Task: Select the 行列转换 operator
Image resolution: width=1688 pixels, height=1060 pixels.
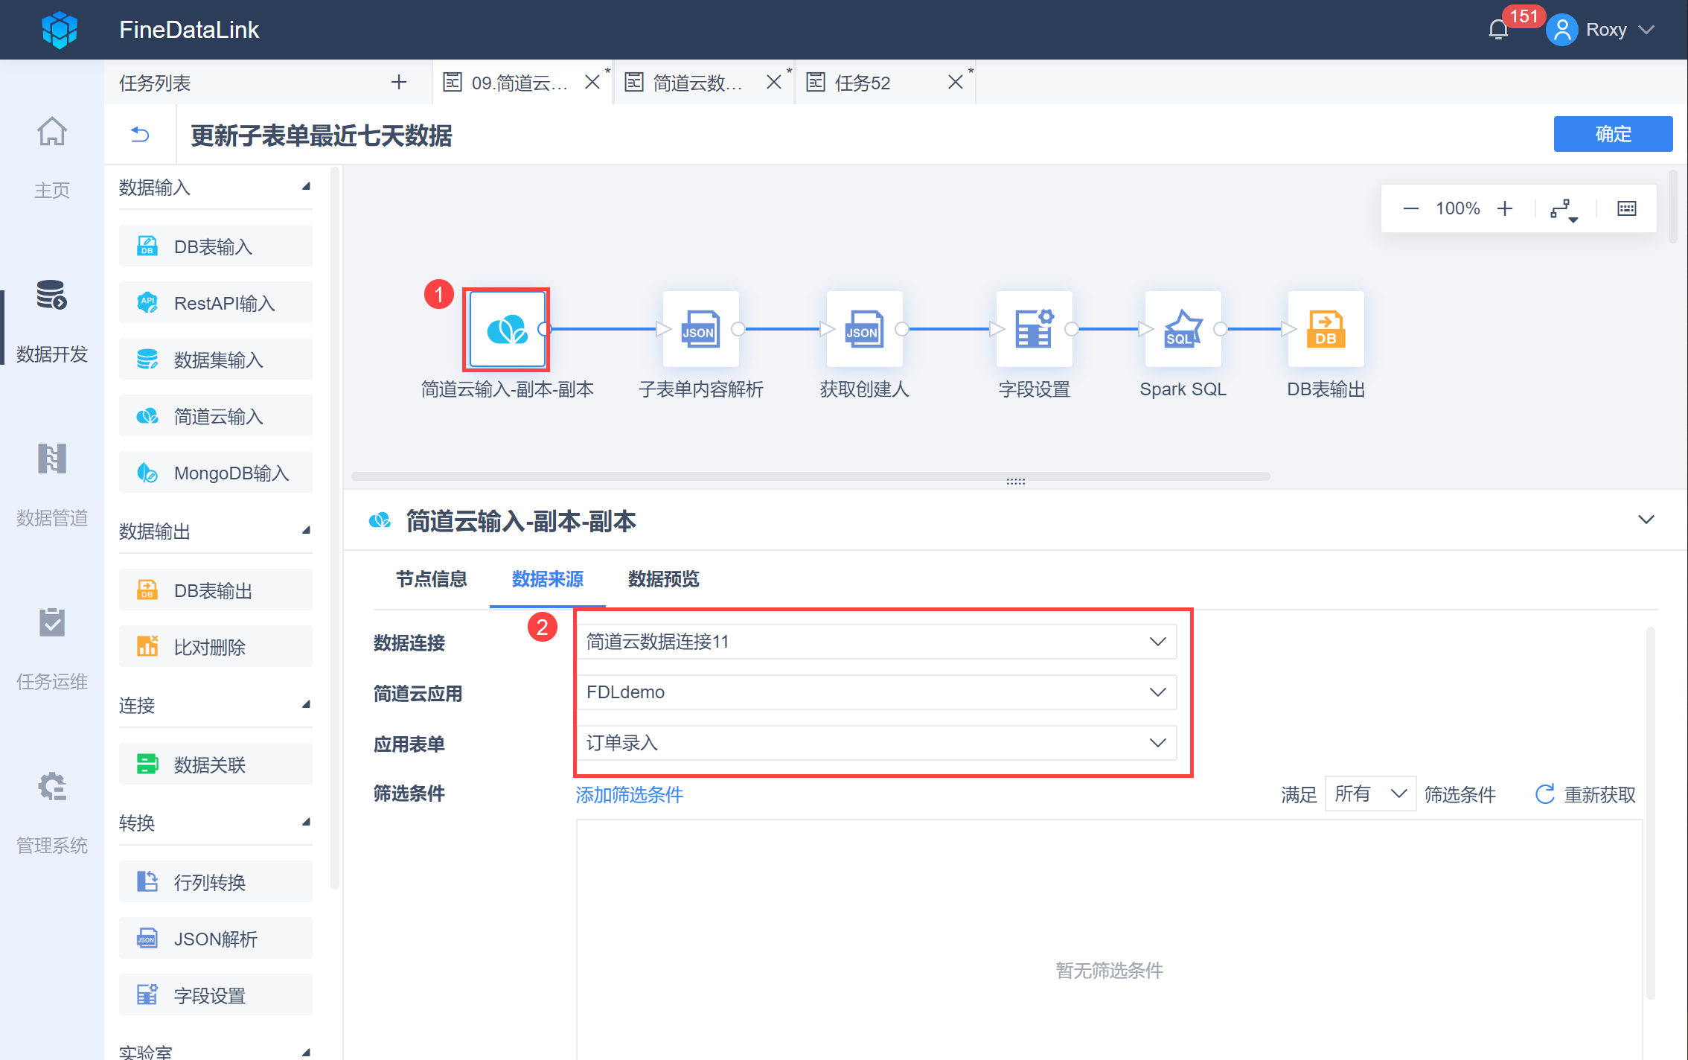Action: tap(216, 882)
